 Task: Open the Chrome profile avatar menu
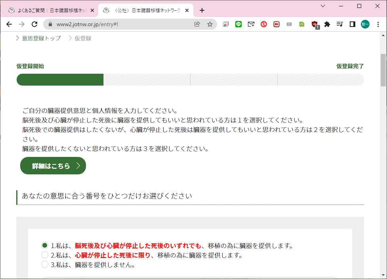[365, 24]
